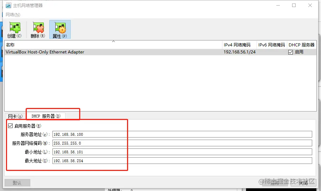This screenshot has width=321, height=191.
Task: Click the 最小地址 field 192.168.56.101
Action: point(182,152)
